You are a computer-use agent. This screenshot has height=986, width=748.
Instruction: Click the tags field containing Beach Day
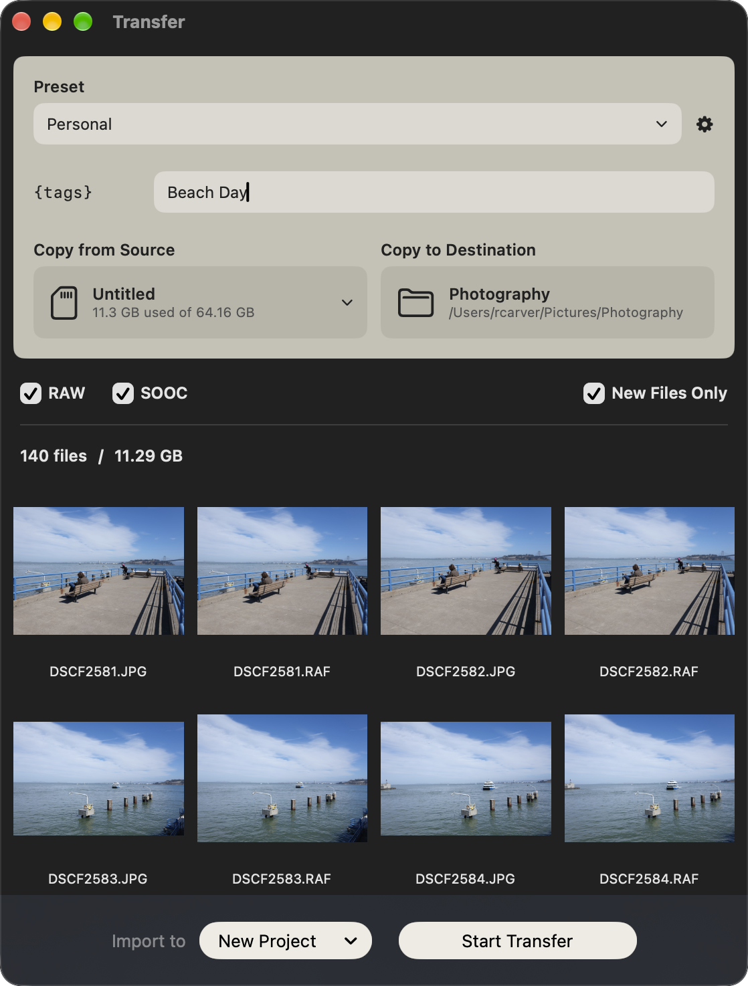(434, 192)
